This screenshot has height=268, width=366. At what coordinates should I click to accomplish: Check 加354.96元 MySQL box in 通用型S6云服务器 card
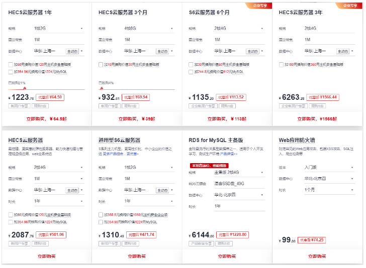click(x=101, y=222)
